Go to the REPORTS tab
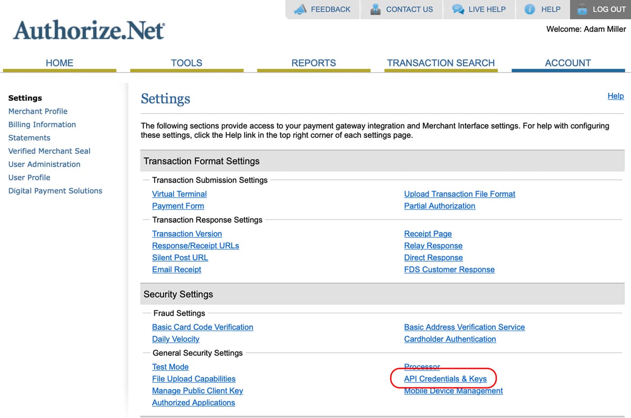Screen dimensions: 631x418 point(314,63)
